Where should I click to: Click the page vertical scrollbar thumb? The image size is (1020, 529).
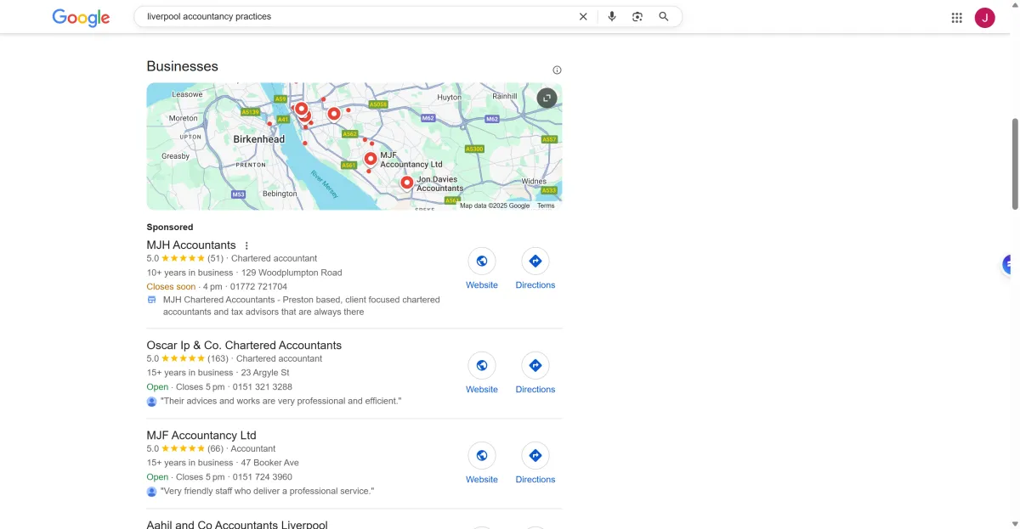click(x=1014, y=164)
